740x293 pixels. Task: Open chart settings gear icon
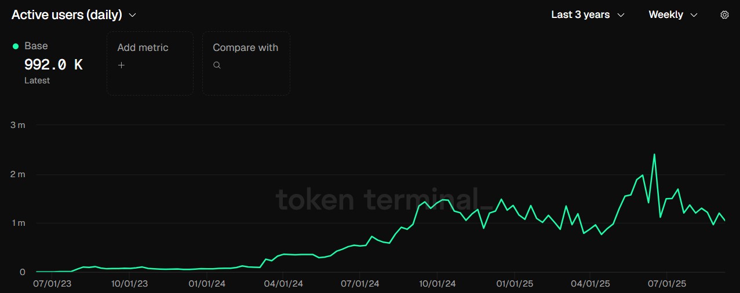point(724,15)
